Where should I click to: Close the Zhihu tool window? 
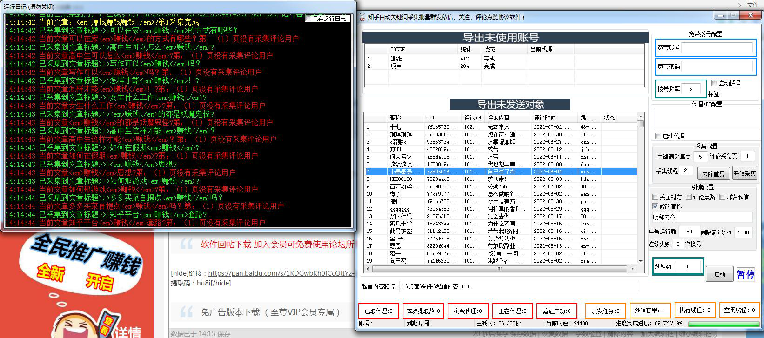[750, 15]
